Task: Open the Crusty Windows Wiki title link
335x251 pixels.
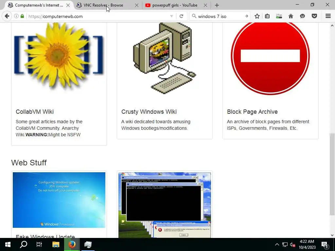Action: [149, 112]
